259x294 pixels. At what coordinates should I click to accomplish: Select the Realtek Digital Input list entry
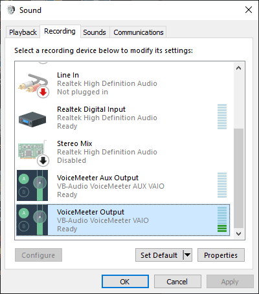point(124,118)
